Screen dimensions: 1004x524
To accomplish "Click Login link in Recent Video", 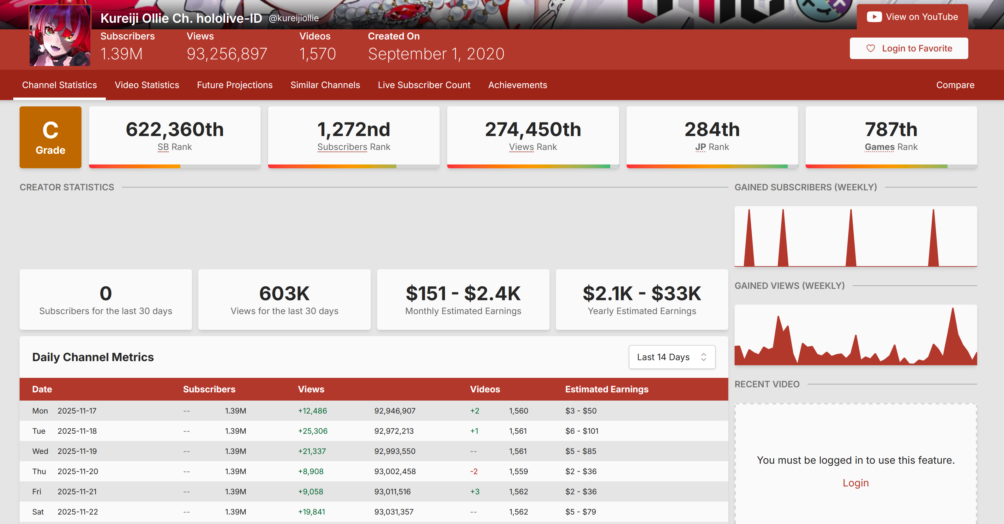I will 855,483.
